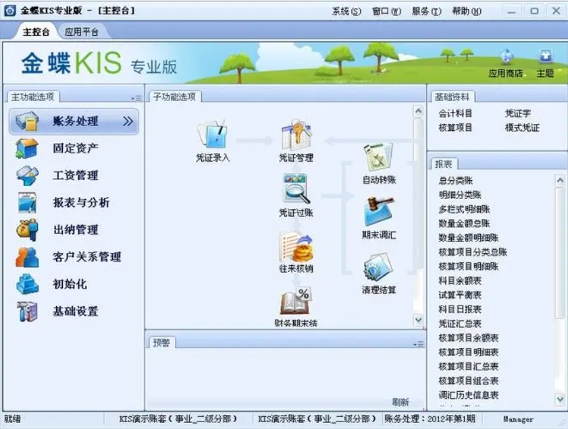Click scroll up arrow in 子功能选项 panel
This screenshot has height=429, width=568.
pos(418,111)
